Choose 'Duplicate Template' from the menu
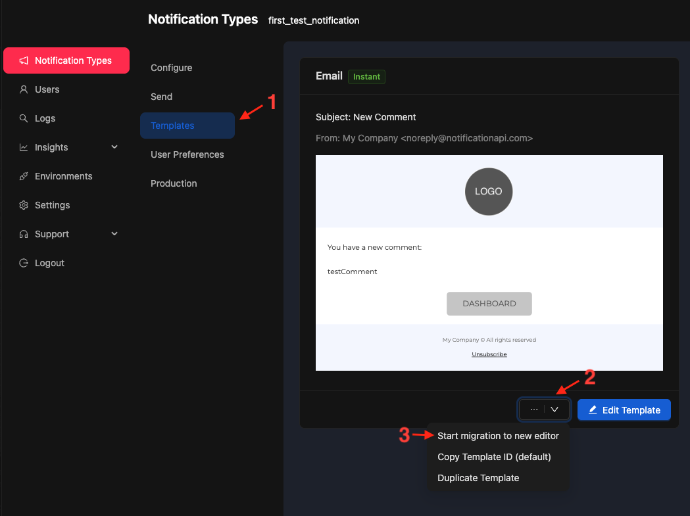 (x=478, y=478)
